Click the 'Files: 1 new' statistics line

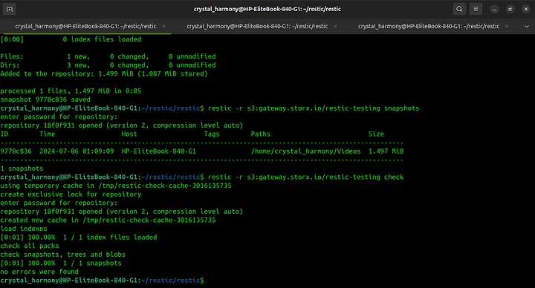pos(108,56)
